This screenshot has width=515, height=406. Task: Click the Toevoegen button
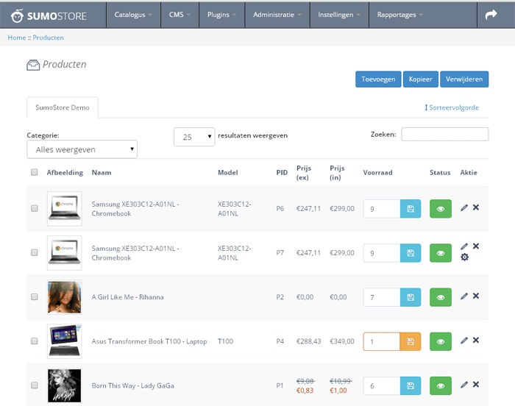377,79
